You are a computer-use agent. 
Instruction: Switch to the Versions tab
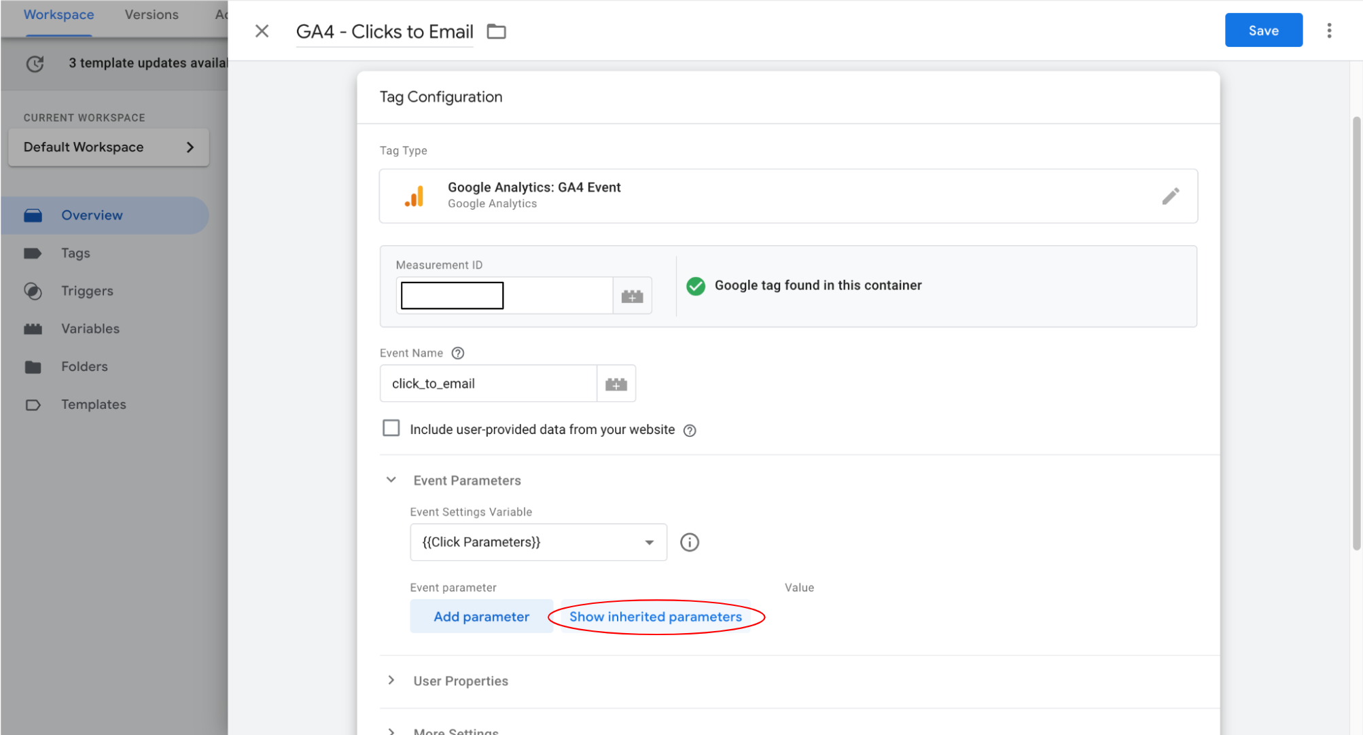coord(152,15)
